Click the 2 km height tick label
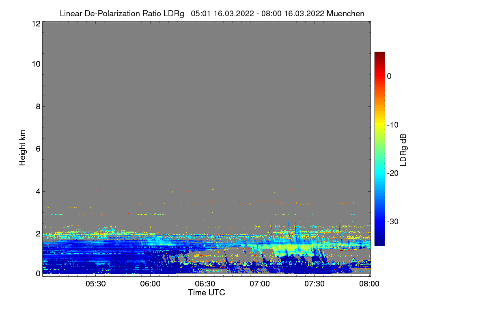This screenshot has width=487, height=325. [x=37, y=234]
